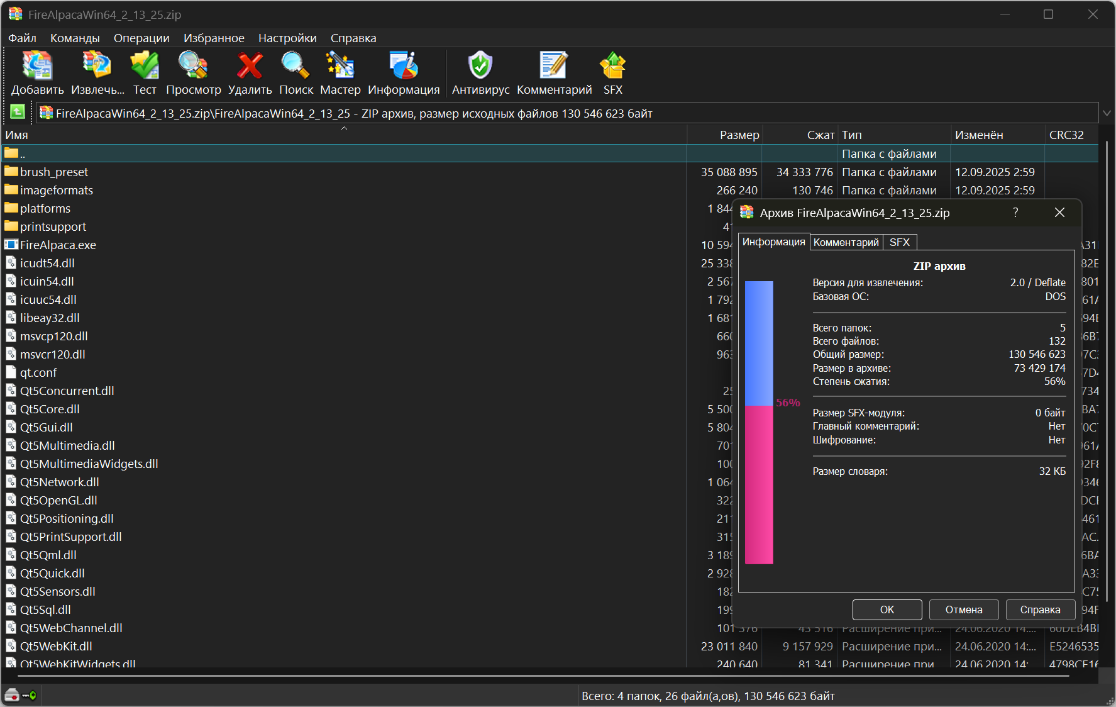The image size is (1116, 707).
Task: Select the Информация dialog tab
Action: (773, 242)
